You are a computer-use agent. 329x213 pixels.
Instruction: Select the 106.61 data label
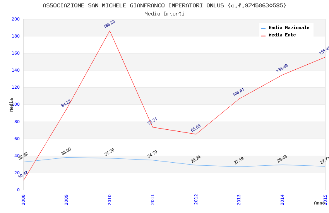coord(238,92)
